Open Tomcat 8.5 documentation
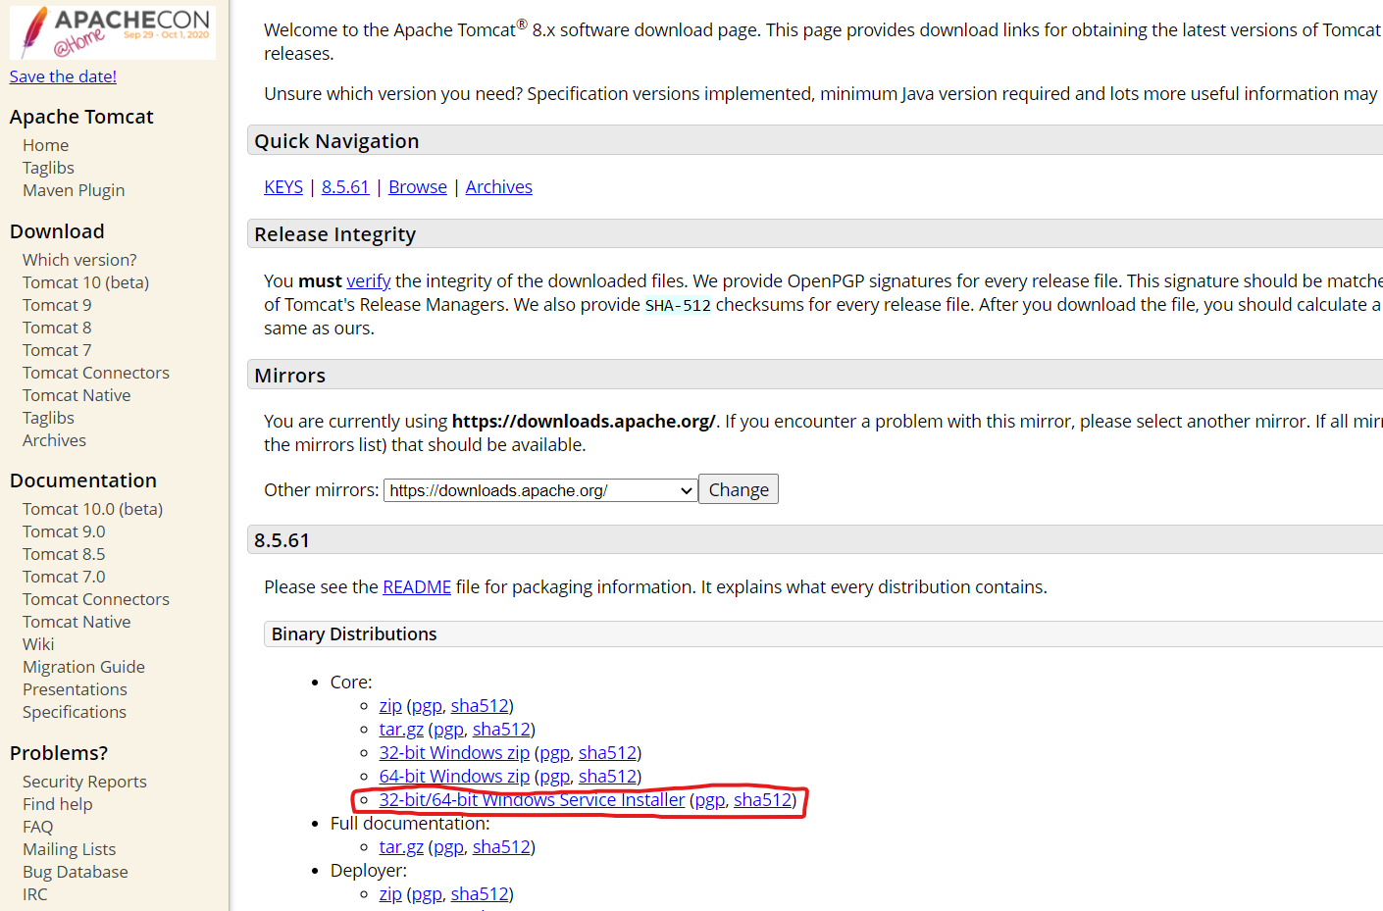 64,554
